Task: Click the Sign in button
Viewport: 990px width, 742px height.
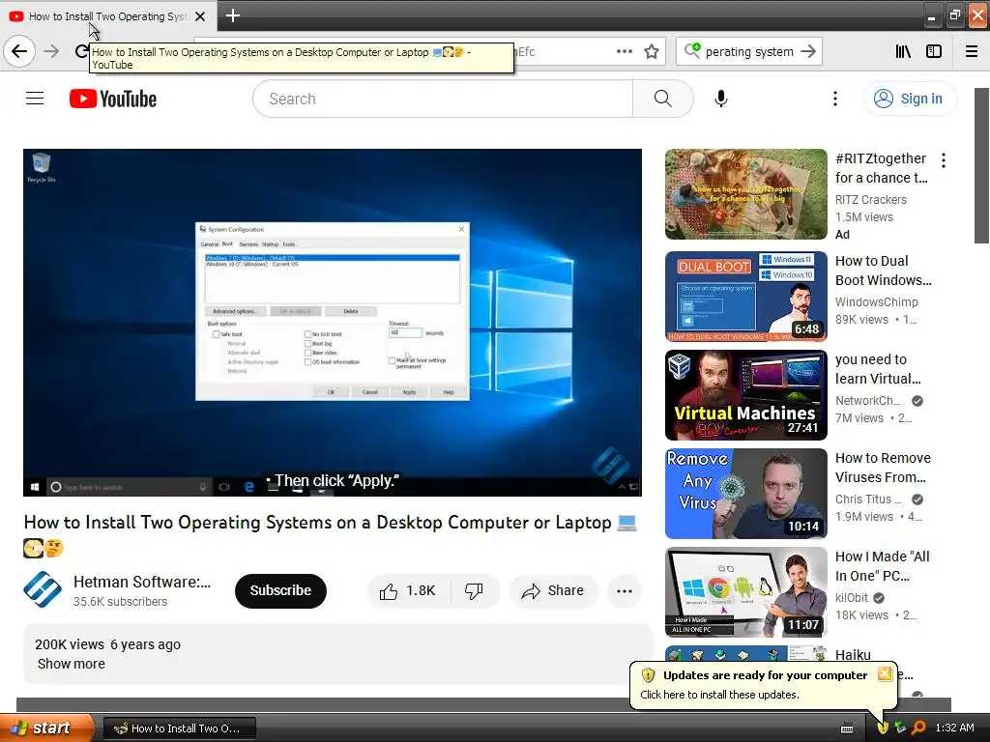Action: pyautogui.click(x=909, y=99)
